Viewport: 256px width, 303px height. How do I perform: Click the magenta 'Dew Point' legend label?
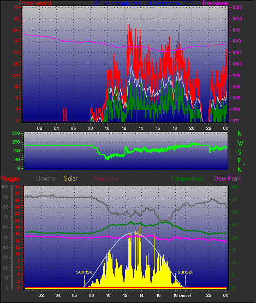pyautogui.click(x=228, y=179)
